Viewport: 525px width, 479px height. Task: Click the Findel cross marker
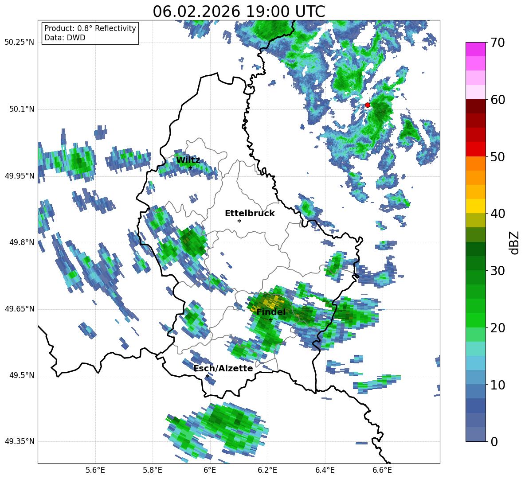tap(270, 319)
